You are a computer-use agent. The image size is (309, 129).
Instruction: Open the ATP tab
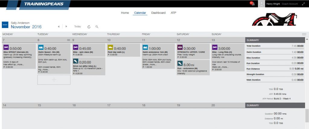(174, 13)
